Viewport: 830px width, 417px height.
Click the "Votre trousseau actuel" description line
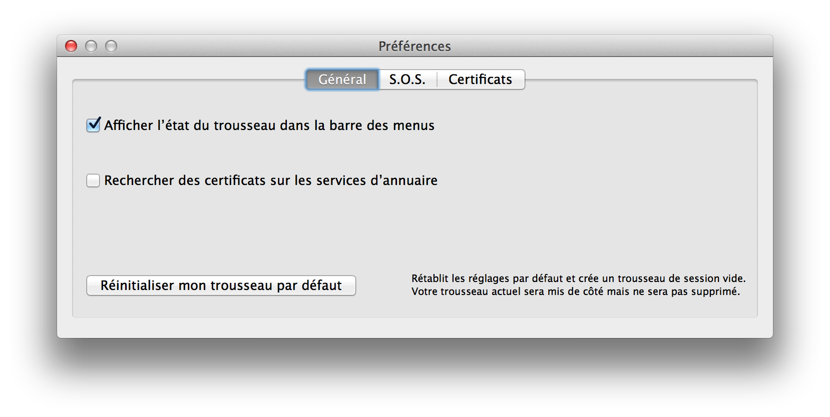(575, 291)
